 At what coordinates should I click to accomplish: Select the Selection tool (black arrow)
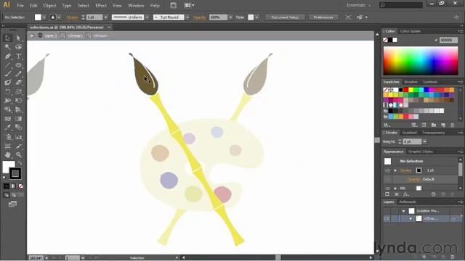pyautogui.click(x=8, y=38)
